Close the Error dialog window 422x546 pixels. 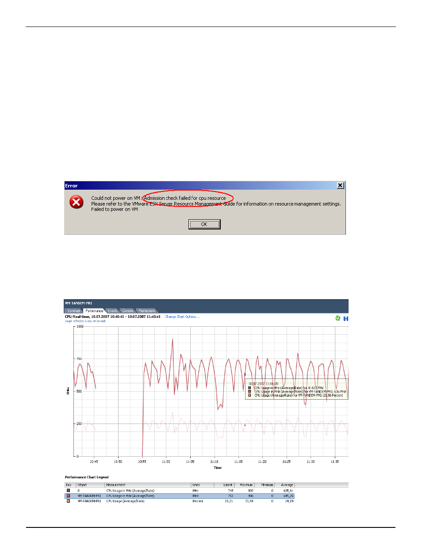[x=340, y=185]
